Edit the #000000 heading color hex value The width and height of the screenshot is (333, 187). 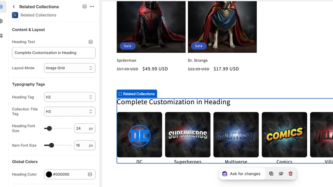[x=61, y=174]
